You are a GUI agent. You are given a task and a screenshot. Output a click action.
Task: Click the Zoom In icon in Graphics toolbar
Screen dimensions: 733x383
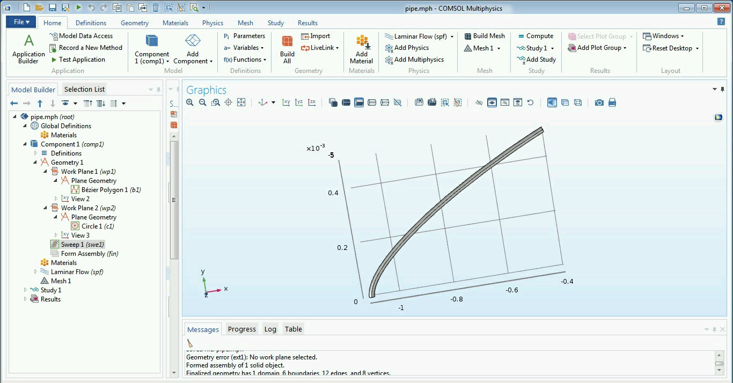click(190, 102)
